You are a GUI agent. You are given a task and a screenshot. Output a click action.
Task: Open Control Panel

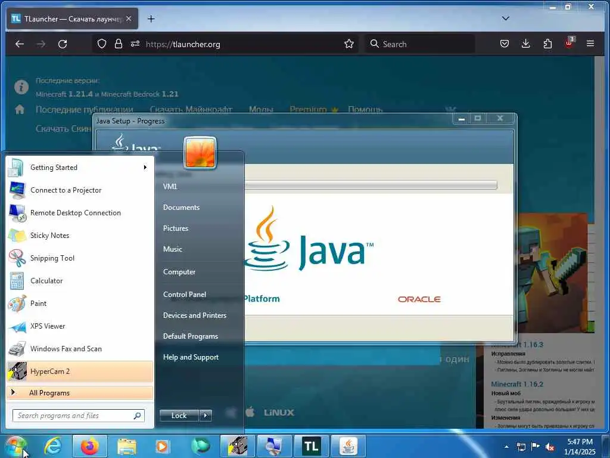(x=185, y=295)
